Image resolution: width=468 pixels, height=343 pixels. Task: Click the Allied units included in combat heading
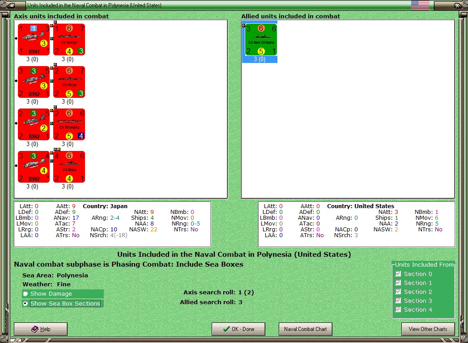click(x=290, y=17)
